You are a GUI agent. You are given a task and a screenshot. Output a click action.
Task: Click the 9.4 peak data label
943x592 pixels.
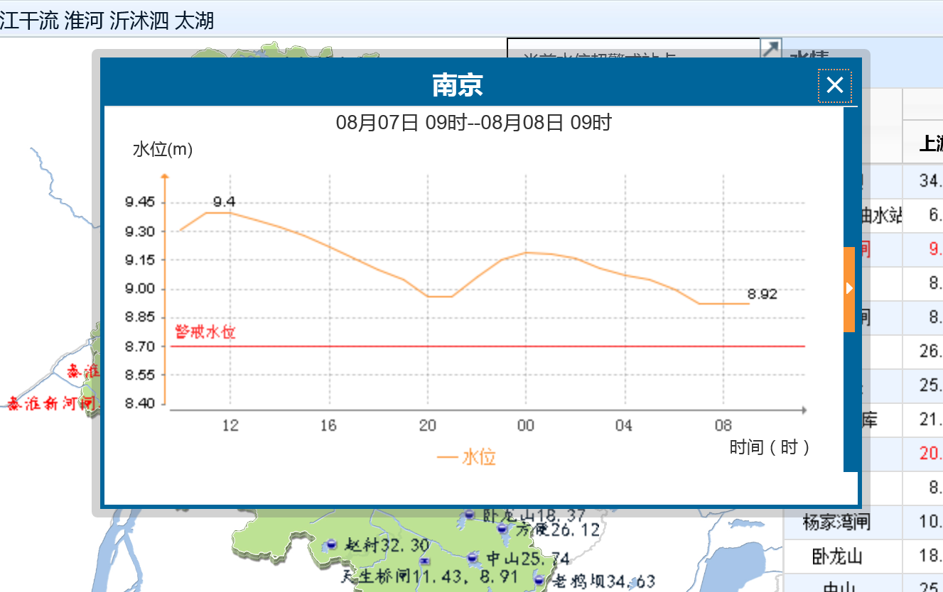pos(225,202)
